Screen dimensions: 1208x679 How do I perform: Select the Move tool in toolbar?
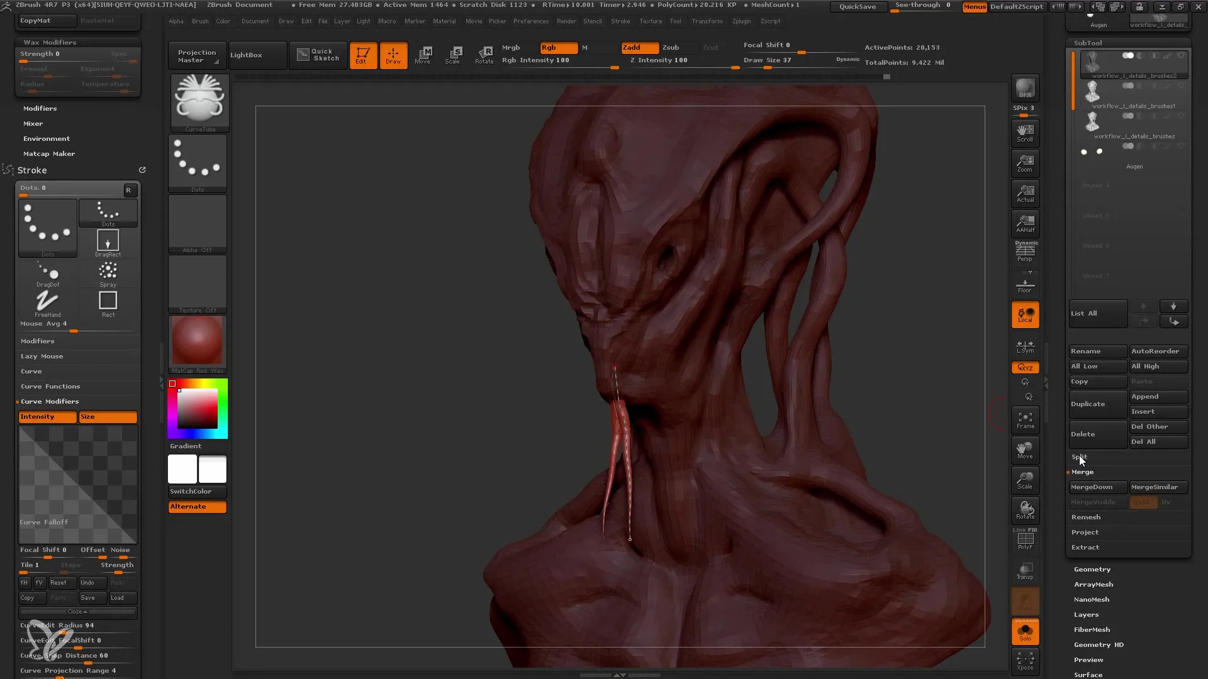click(423, 54)
